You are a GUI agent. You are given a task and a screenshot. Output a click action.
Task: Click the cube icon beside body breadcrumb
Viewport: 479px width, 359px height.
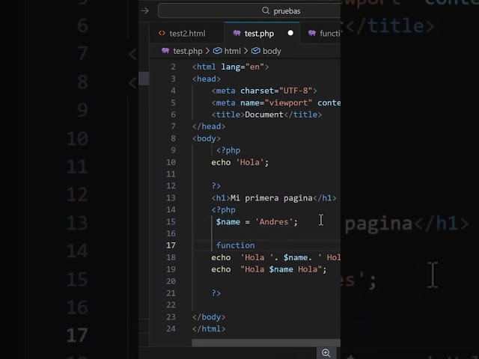(256, 51)
